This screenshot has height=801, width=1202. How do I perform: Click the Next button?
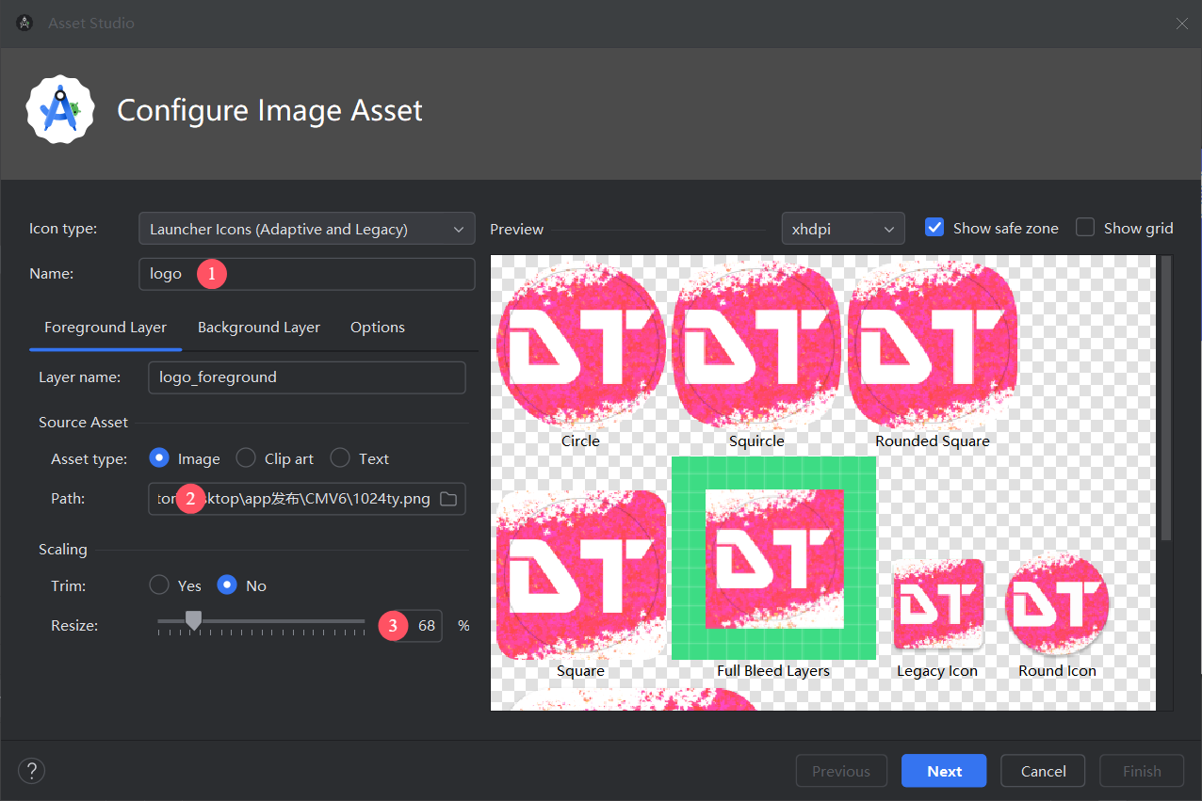pos(943,771)
